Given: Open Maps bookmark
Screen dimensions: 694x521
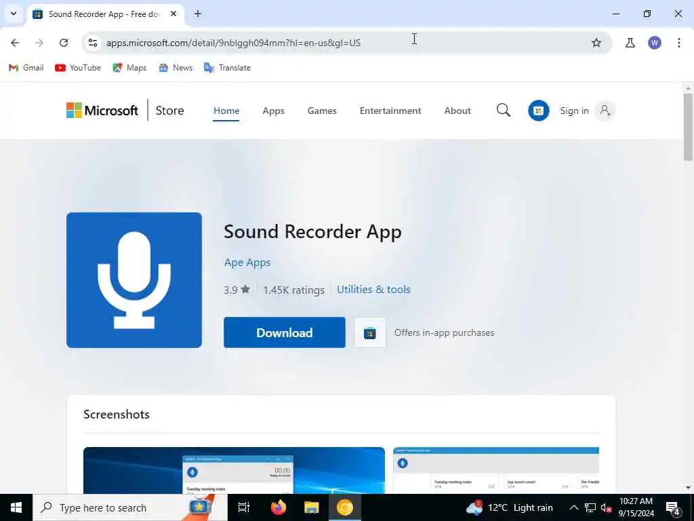Looking at the screenshot, I should coord(129,68).
